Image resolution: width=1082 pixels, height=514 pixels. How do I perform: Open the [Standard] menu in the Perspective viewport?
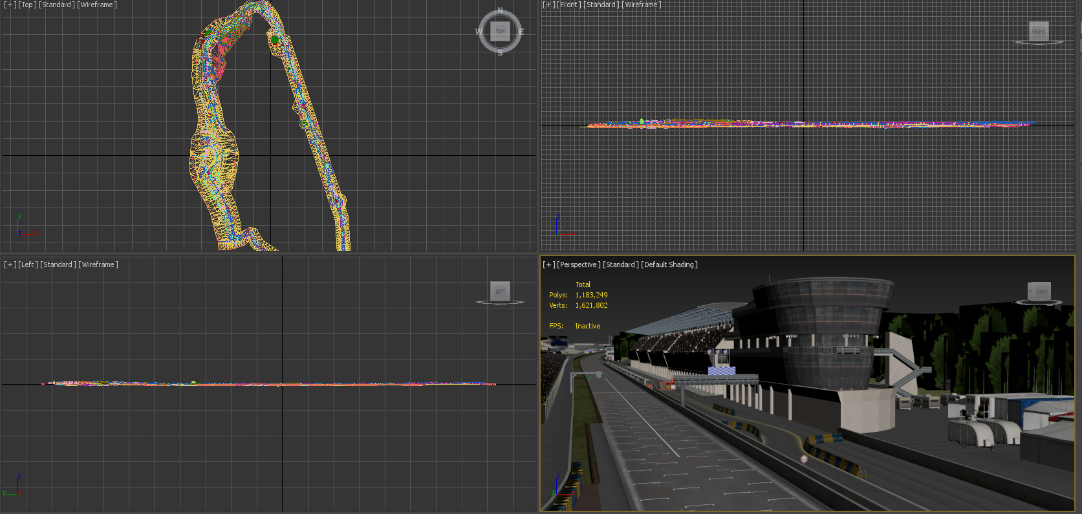pos(621,264)
